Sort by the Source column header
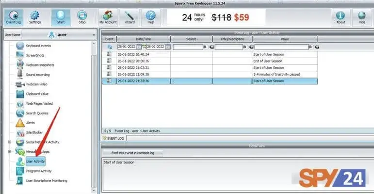374x194 pixels. pos(191,39)
